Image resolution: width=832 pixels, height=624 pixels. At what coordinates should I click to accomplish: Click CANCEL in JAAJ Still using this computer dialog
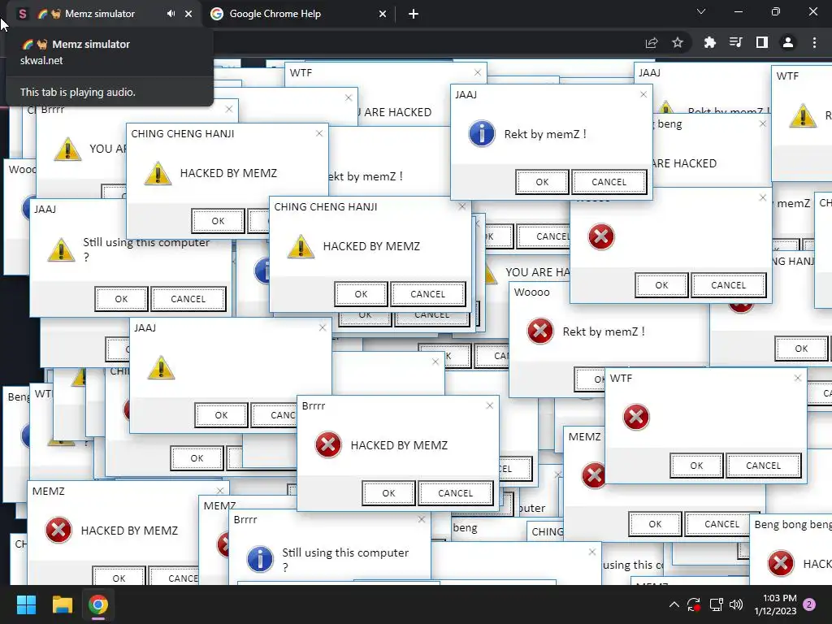[188, 299]
